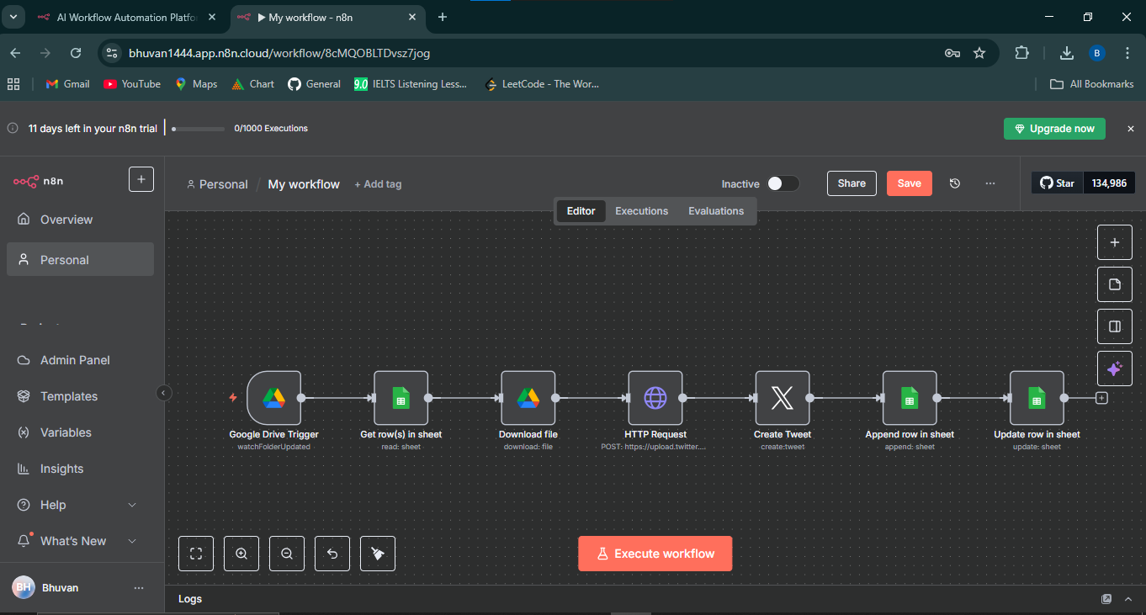Tidy up the workflow with the broom icon
The image size is (1146, 615).
click(377, 553)
